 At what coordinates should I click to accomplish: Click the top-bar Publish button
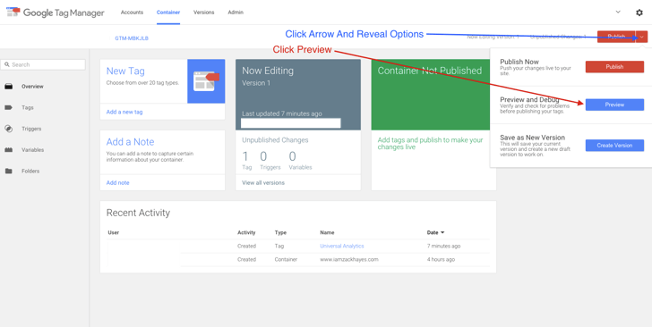616,37
